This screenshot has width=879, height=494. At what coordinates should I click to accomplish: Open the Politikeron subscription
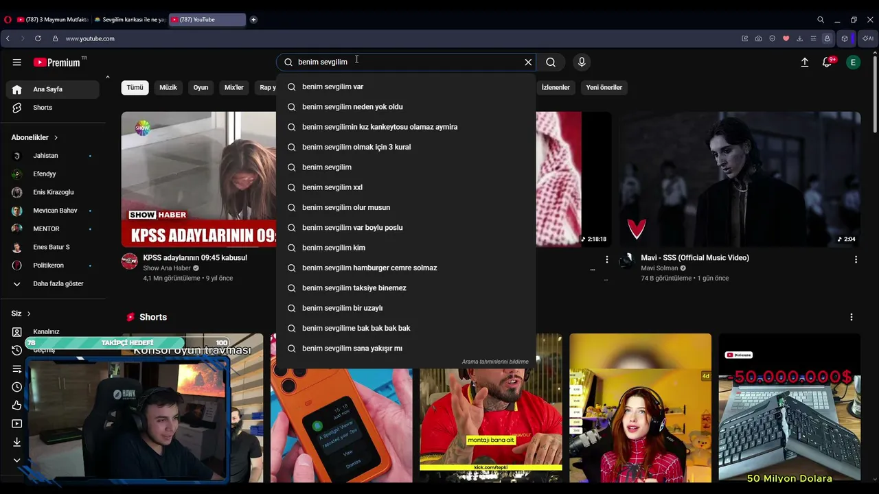pyautogui.click(x=53, y=266)
